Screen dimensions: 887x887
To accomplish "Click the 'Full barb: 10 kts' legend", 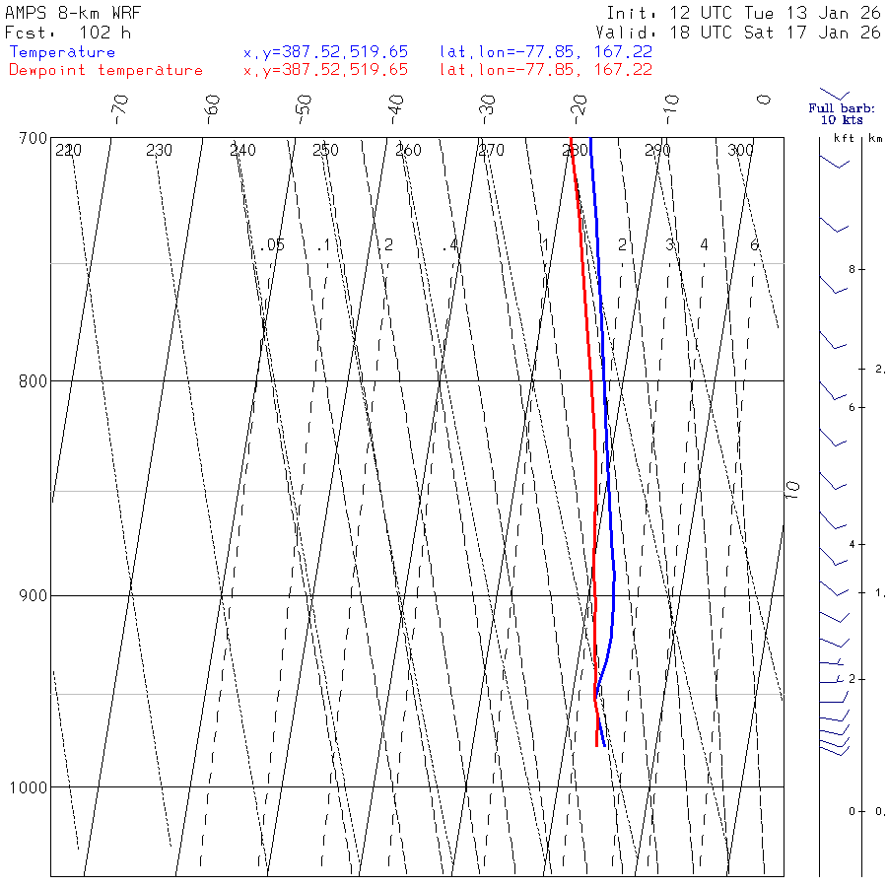I will coord(842,113).
